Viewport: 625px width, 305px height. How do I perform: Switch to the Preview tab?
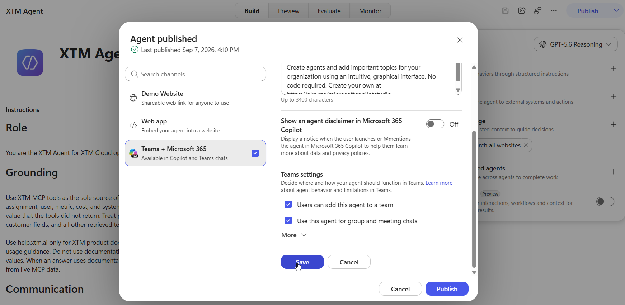point(288,11)
